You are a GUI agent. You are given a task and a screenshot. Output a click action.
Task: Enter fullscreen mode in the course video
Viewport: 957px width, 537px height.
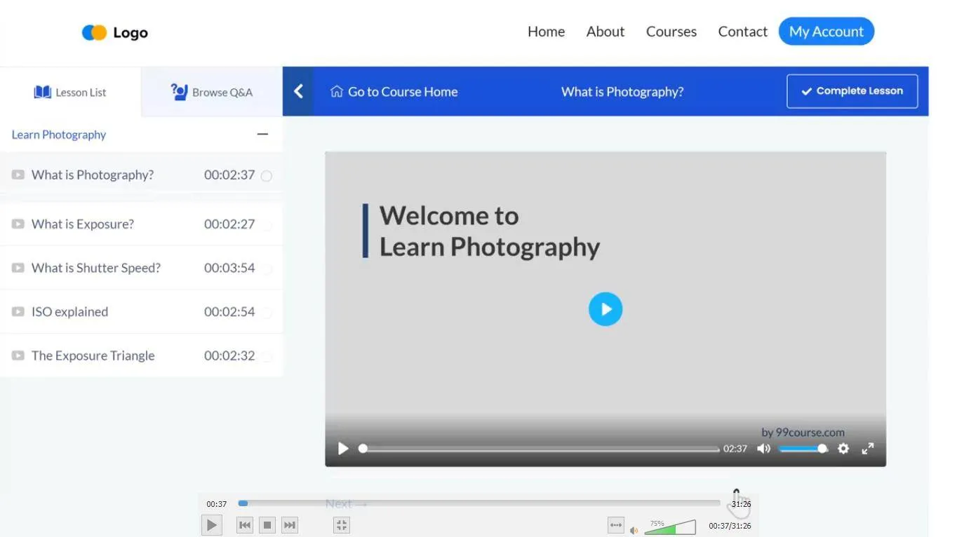[x=868, y=449]
